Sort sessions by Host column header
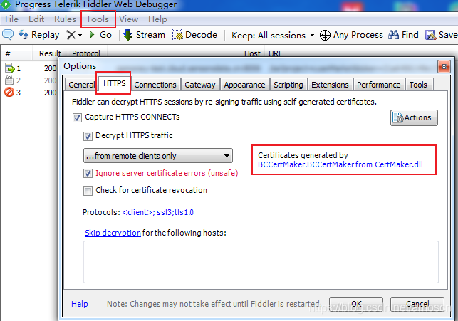This screenshot has width=458, height=321. click(252, 53)
